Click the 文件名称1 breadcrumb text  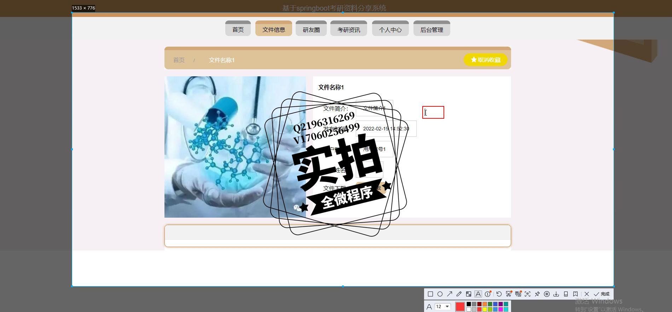coord(222,60)
